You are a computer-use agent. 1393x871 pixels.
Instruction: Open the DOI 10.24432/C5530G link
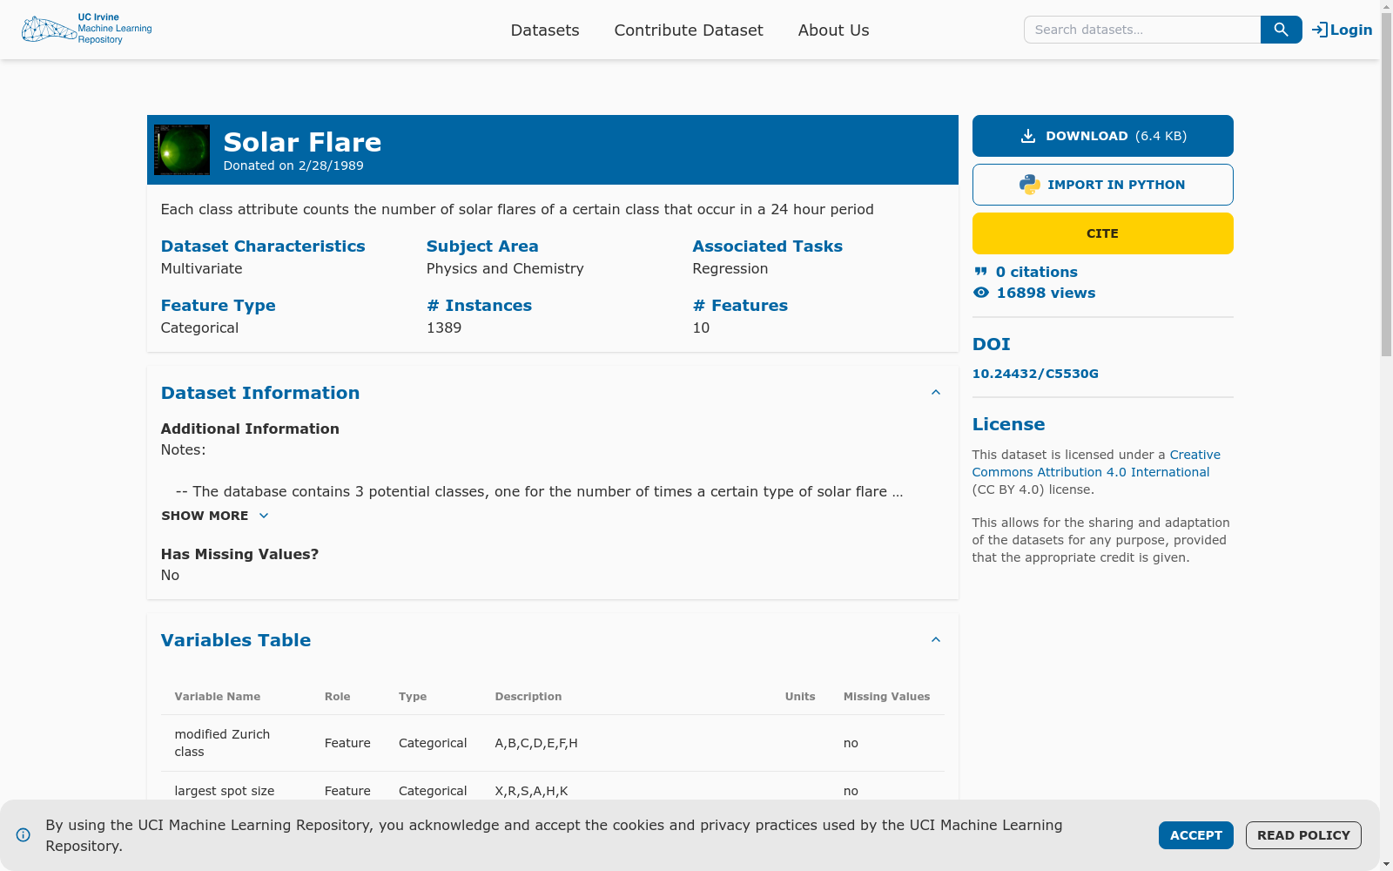point(1035,374)
